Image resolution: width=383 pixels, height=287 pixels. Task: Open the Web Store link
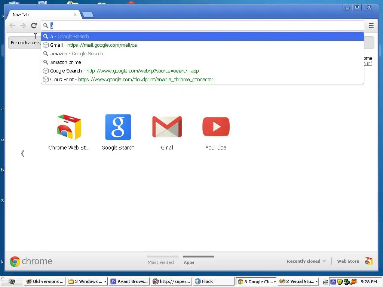[x=348, y=261]
